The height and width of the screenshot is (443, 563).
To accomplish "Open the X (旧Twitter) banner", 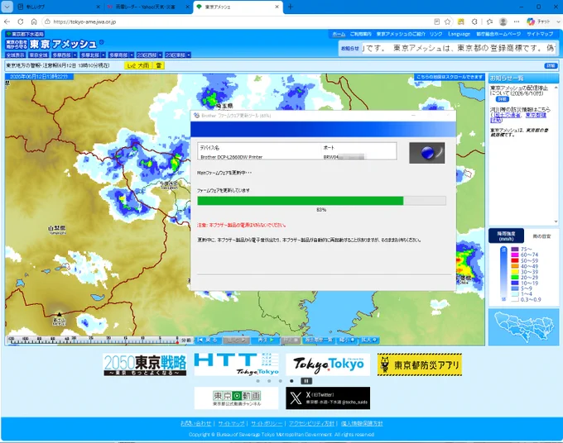I will [x=328, y=398].
